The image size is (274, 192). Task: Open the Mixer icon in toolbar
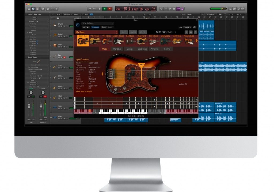coord(52,9)
